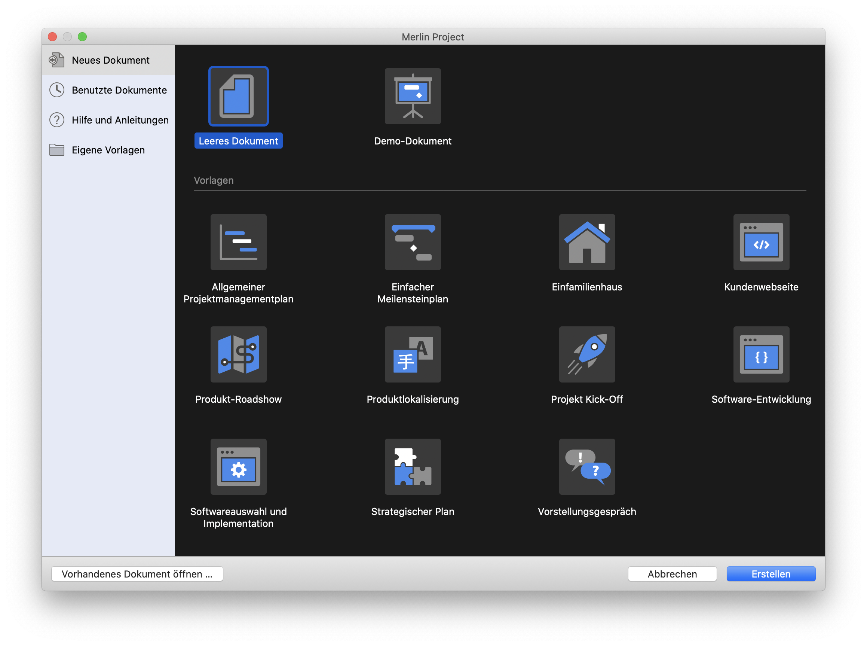Viewport: 867px width, 646px height.
Task: Select the Einfacher Meilensteinplan icon
Action: (413, 242)
